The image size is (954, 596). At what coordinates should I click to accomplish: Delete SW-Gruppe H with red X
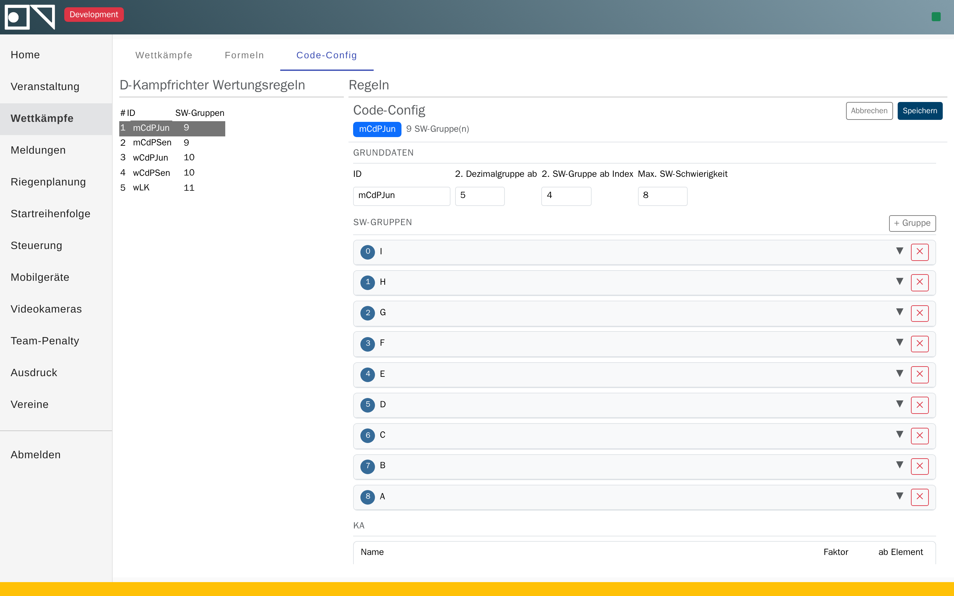pyautogui.click(x=919, y=282)
